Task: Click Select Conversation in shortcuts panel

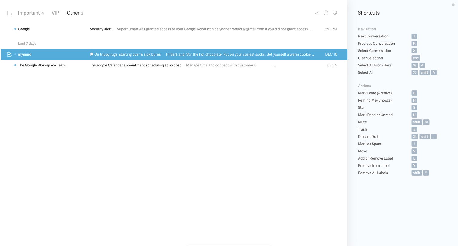Action: pyautogui.click(x=374, y=51)
